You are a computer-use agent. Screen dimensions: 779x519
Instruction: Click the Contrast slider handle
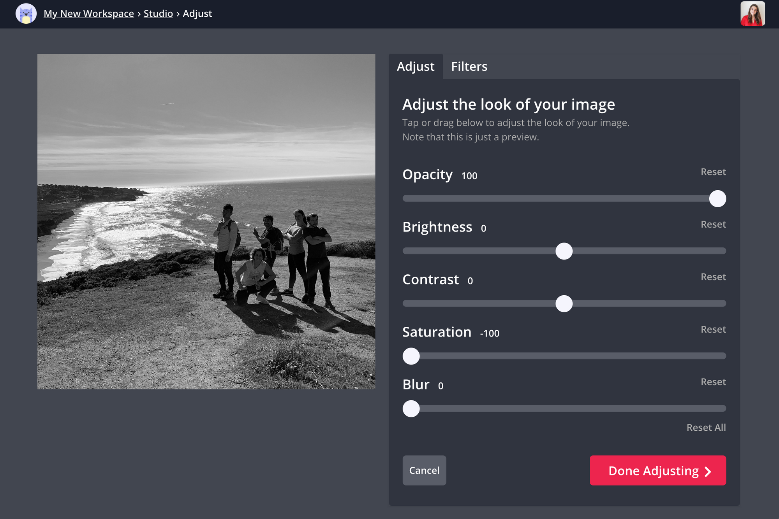(564, 304)
